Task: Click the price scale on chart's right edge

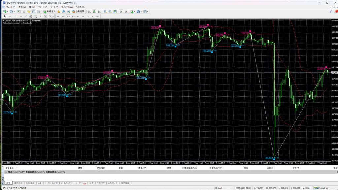Action: pos(334,90)
